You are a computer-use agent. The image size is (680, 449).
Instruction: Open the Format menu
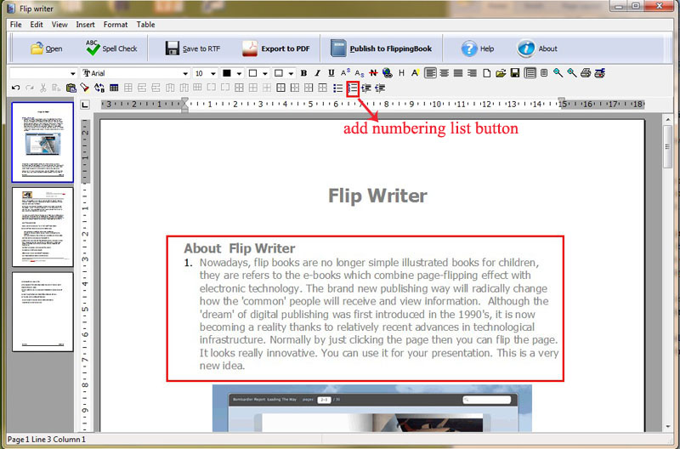[116, 25]
